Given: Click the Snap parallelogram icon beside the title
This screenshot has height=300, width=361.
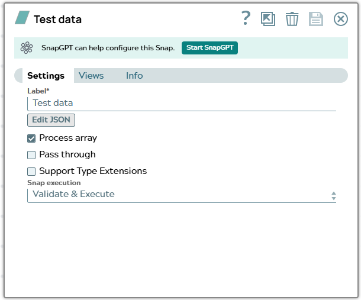Looking at the screenshot, I should (22, 18).
